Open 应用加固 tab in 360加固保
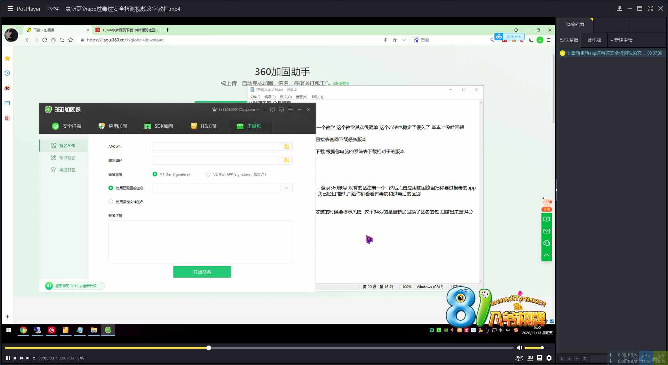 pos(113,126)
